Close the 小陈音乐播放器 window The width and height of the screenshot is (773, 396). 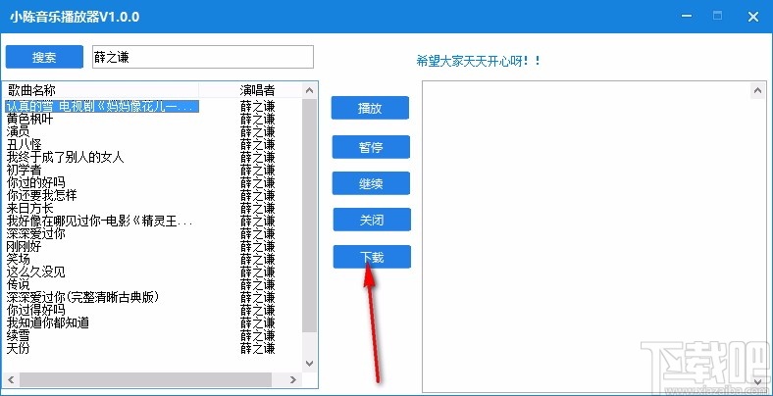tap(753, 17)
